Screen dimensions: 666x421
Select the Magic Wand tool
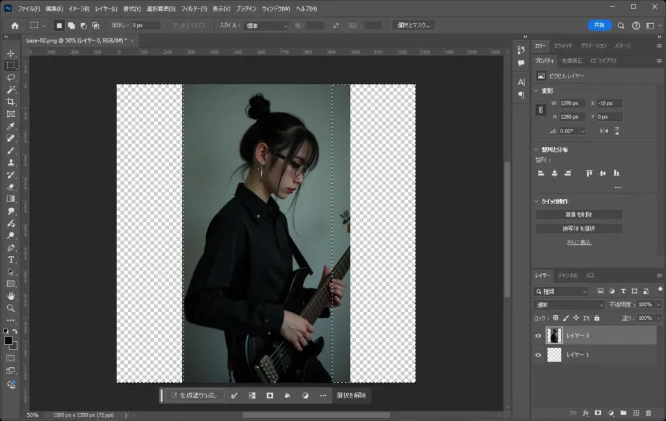11,90
